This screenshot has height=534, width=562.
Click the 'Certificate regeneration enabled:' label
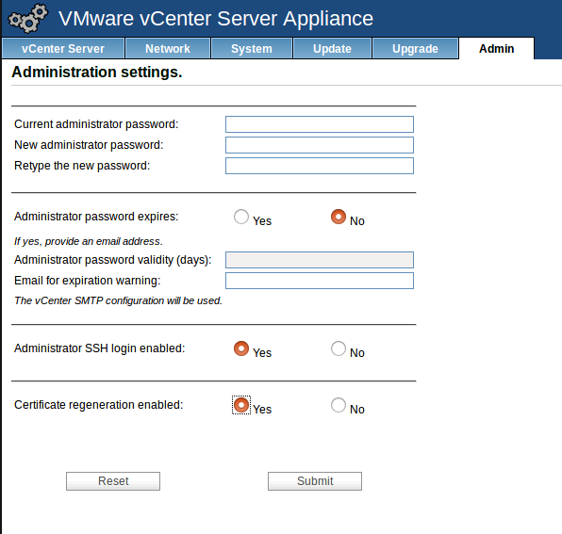[99, 405]
